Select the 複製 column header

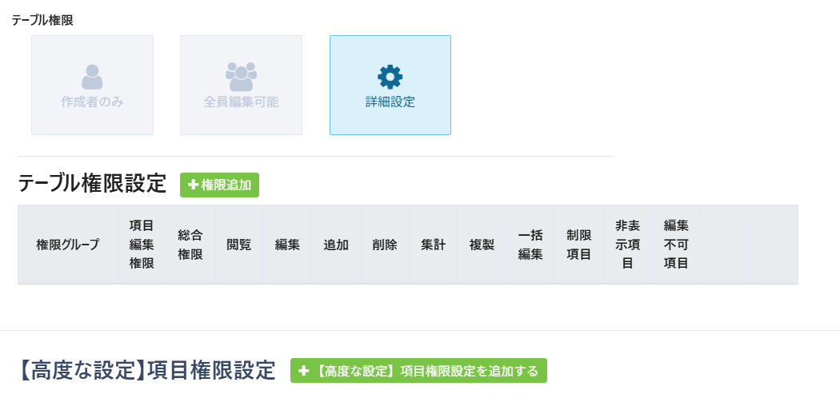[482, 245]
